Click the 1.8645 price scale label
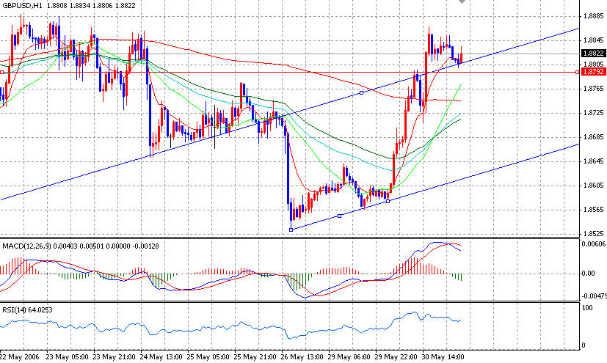Screen dimensions: 607x363 (594, 161)
